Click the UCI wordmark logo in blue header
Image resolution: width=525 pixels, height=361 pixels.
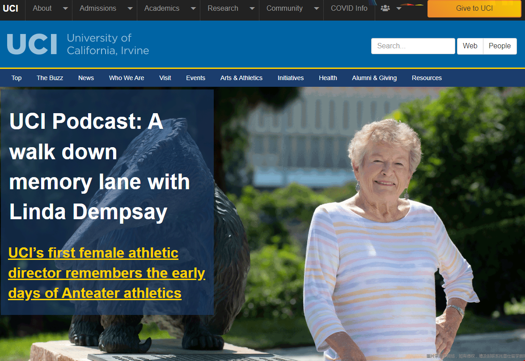coord(32,44)
